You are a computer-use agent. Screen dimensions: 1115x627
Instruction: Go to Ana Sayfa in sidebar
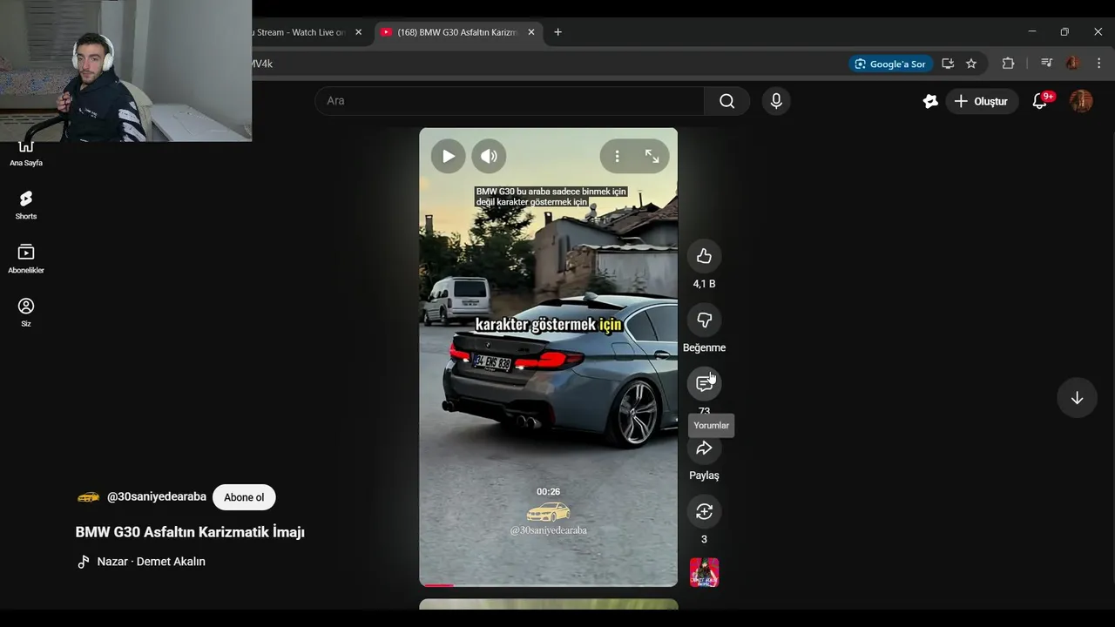(26, 153)
